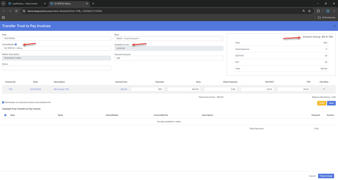Click the Client/Matter info icon

pos(16,45)
